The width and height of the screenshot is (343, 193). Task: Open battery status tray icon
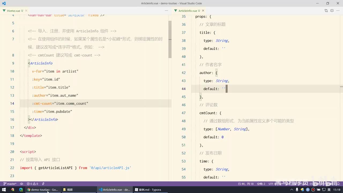coord(318,190)
